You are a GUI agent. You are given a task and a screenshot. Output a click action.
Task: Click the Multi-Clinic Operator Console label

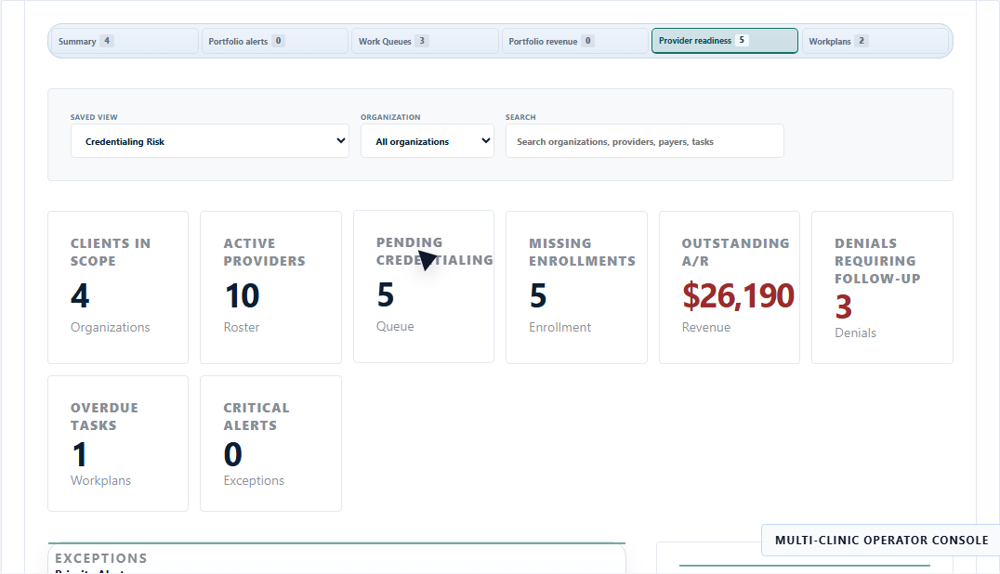tap(881, 541)
